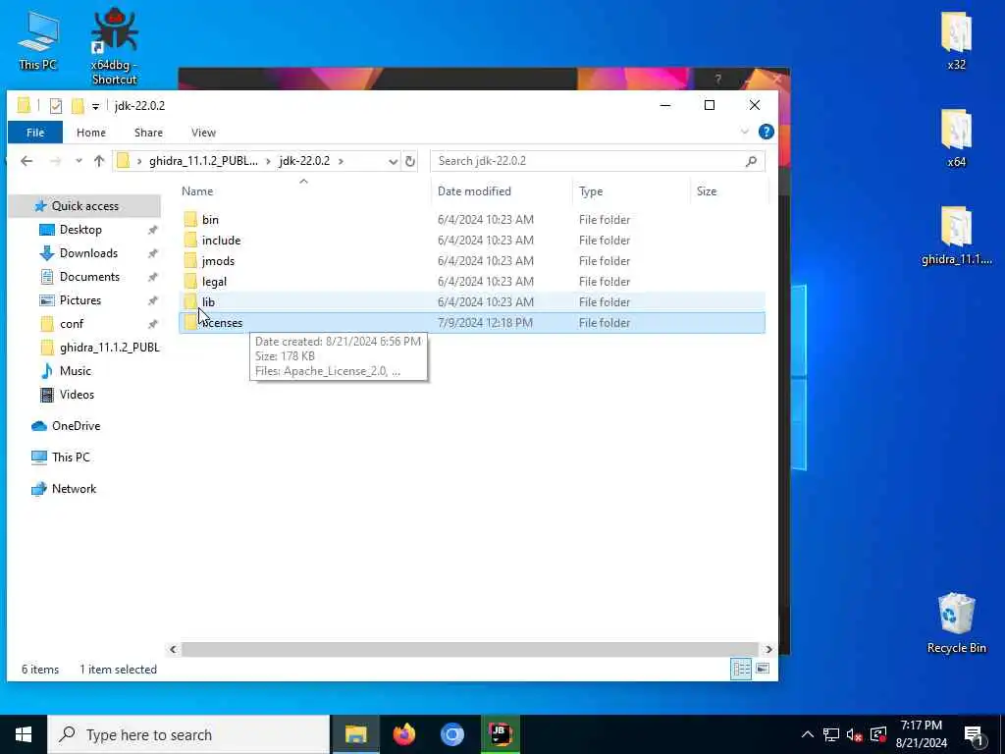
Task: Show hidden system tray icons
Action: [808, 734]
